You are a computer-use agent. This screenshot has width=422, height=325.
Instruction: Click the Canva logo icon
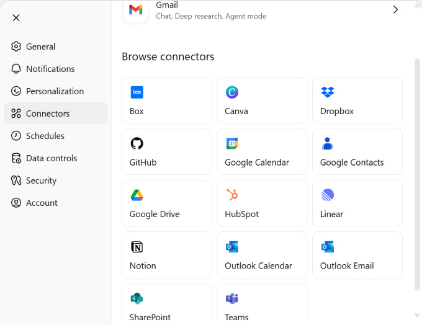(232, 92)
